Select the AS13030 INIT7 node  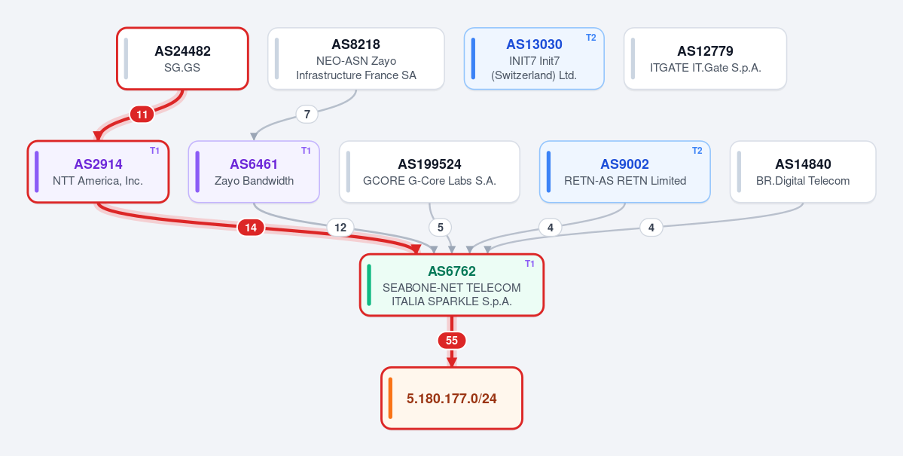pyautogui.click(x=534, y=59)
